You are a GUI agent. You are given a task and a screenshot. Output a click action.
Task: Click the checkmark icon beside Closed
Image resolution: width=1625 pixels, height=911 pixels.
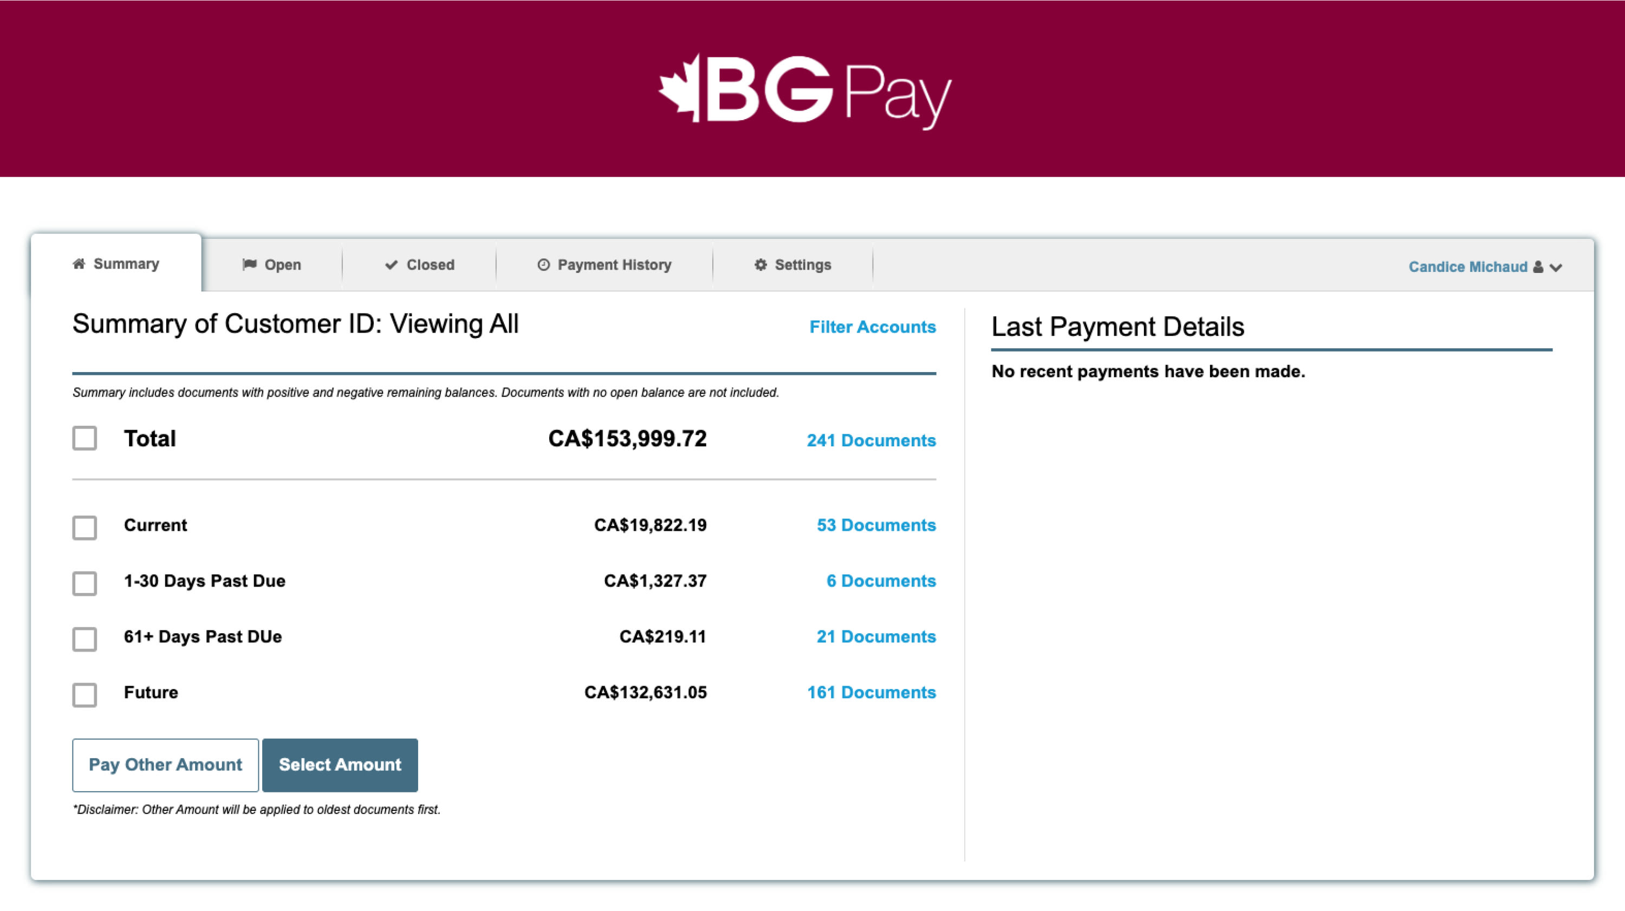391,265
